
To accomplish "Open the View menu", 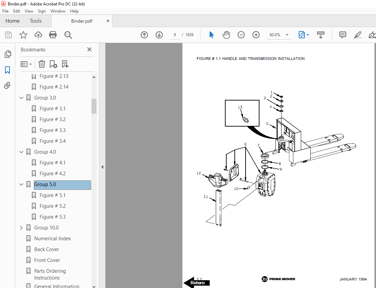I will pos(29,11).
